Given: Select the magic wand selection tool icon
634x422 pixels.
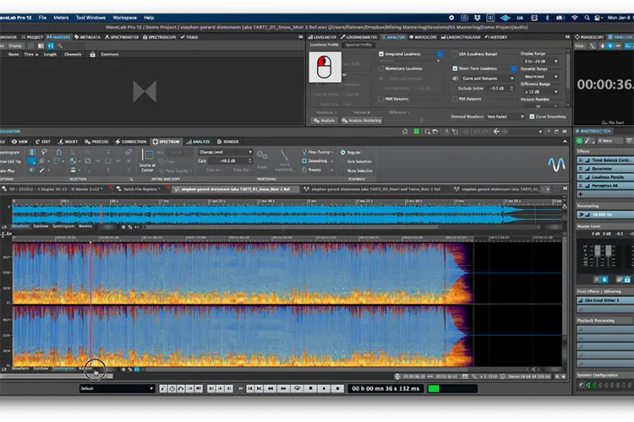Looking at the screenshot, I should [42, 170].
